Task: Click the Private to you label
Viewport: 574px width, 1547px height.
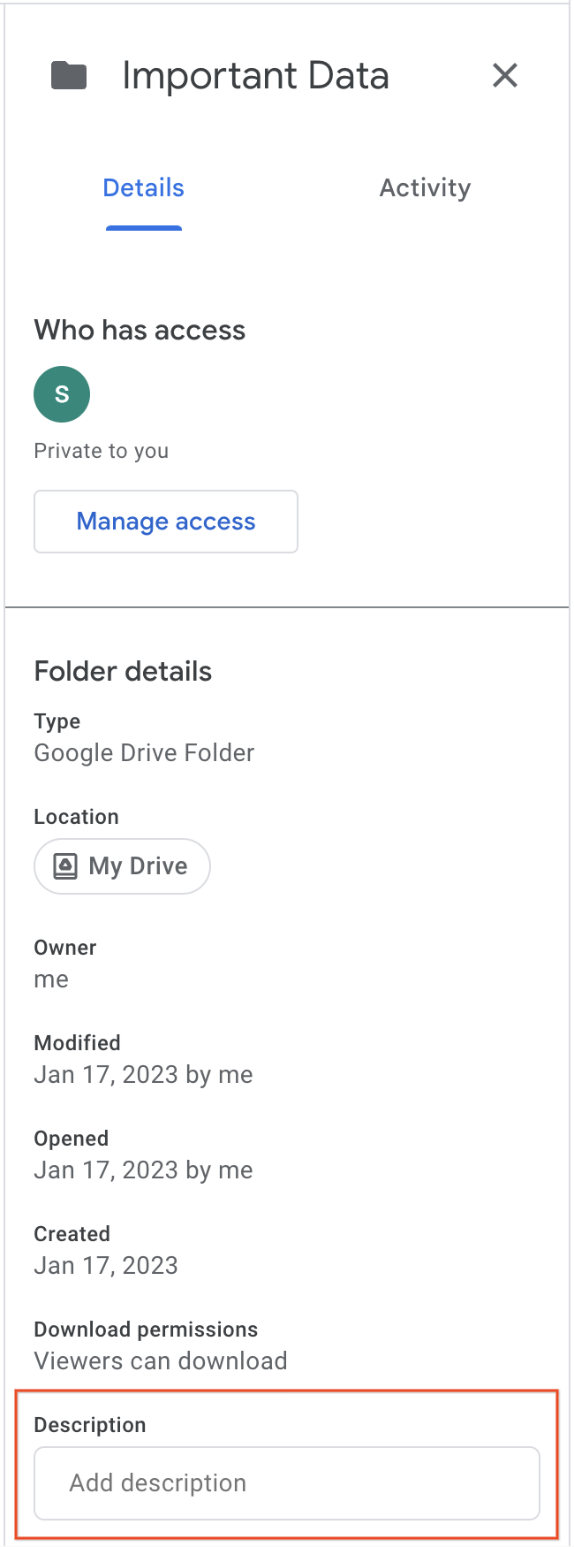Action: 101,450
